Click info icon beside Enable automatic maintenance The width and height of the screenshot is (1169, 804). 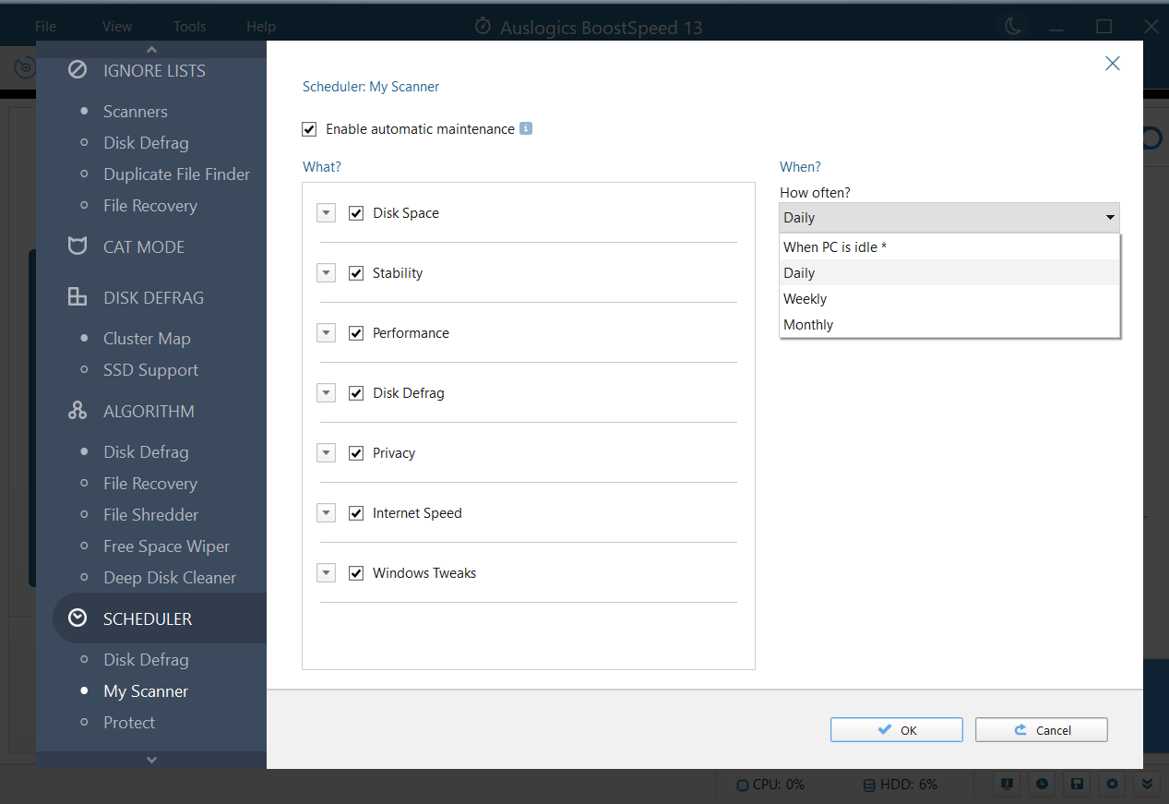[x=526, y=129]
